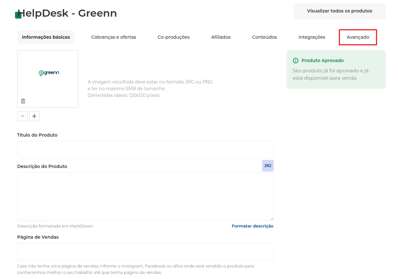Viewport: 398px width, 279px height.
Task: Go to the Co-produções tab
Action: point(174,37)
